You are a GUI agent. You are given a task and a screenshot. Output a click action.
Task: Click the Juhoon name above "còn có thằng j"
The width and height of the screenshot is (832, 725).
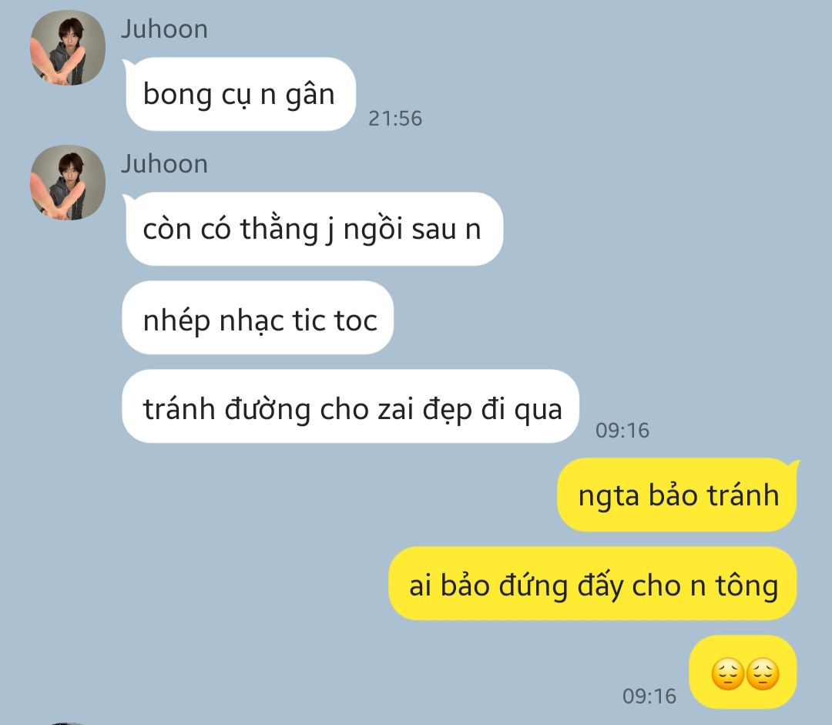click(x=164, y=164)
